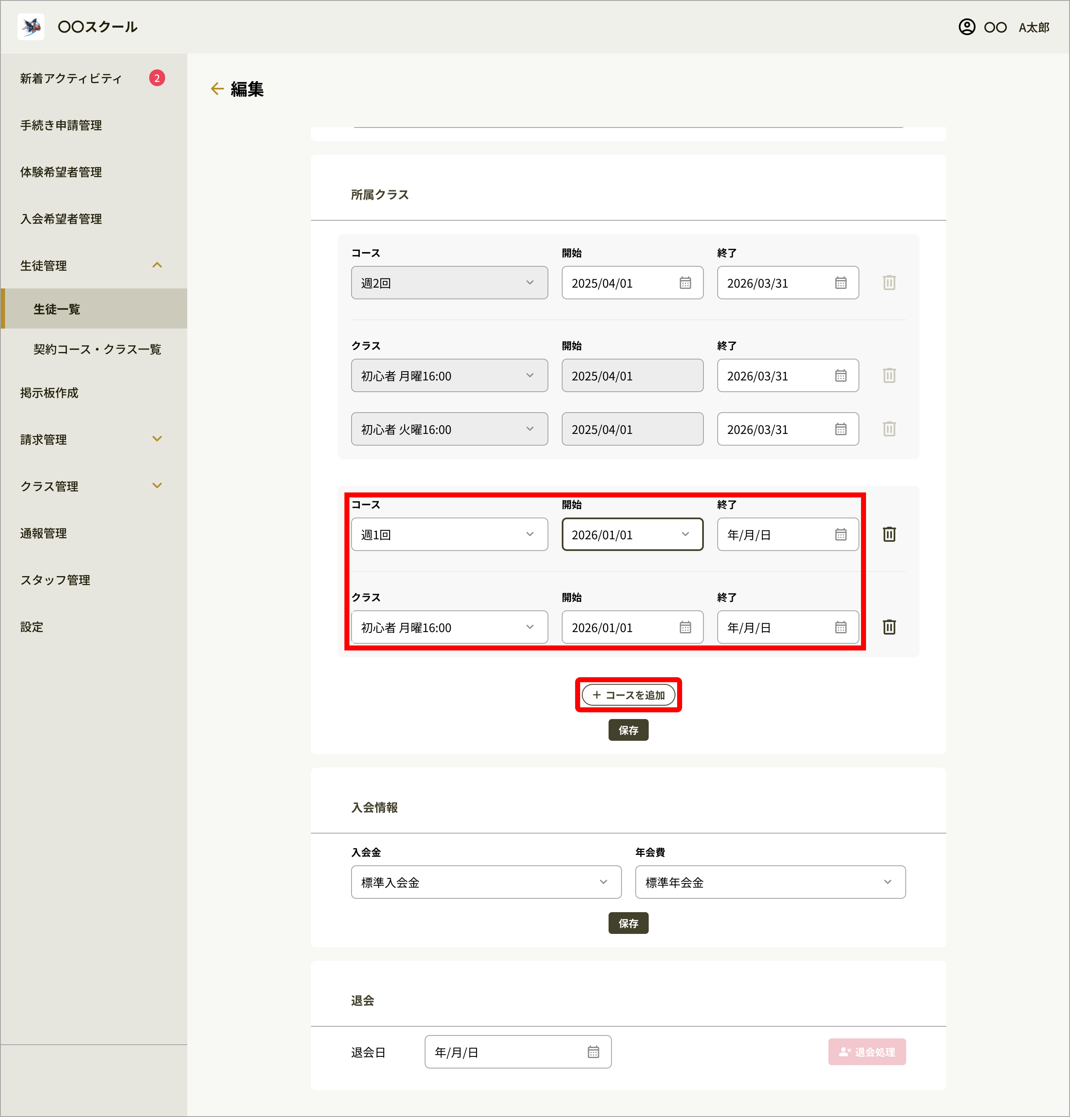This screenshot has width=1070, height=1117.
Task: Open 契約コース・クラス一覧 in sidebar
Action: (x=97, y=349)
